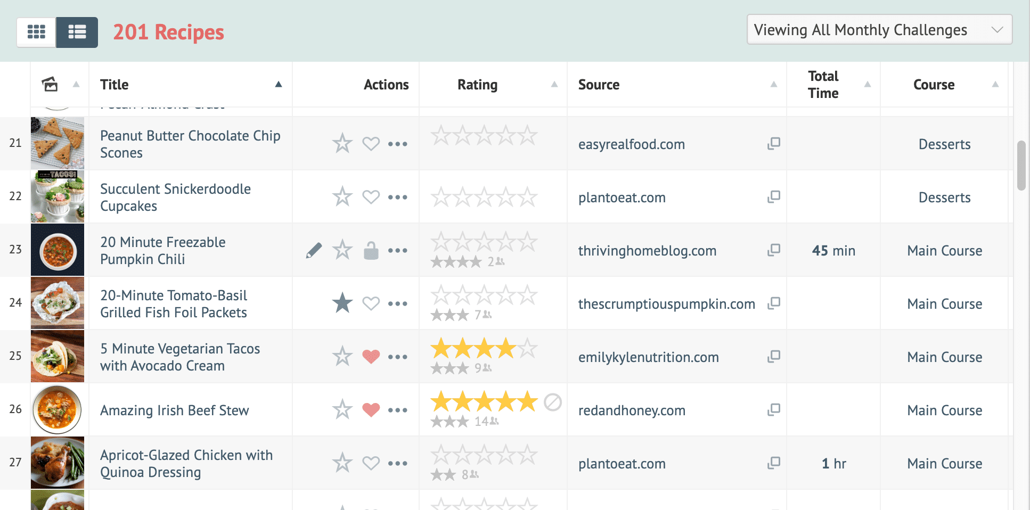Open redandhoney.com source link icon
This screenshot has height=510, width=1030.
point(773,409)
